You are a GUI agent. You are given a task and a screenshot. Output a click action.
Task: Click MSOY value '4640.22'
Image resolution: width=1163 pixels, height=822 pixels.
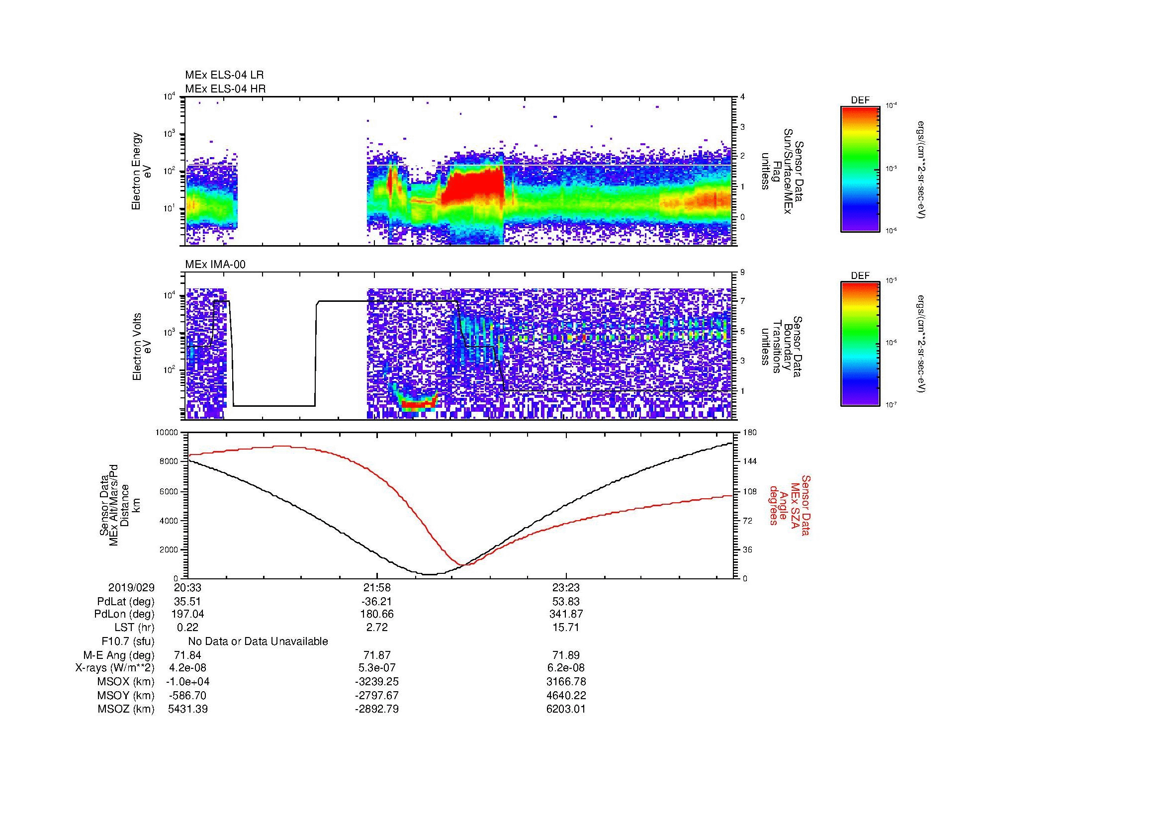566,696
